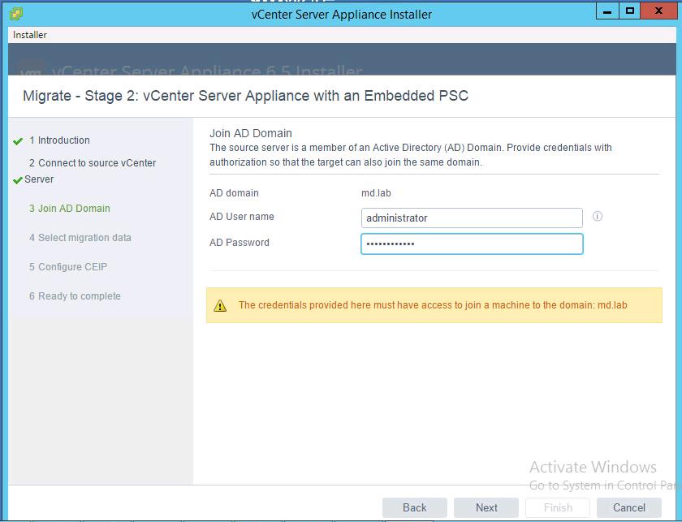Click the yellow warning triangle icon
Viewport: 682px width, 522px height.
(x=220, y=305)
